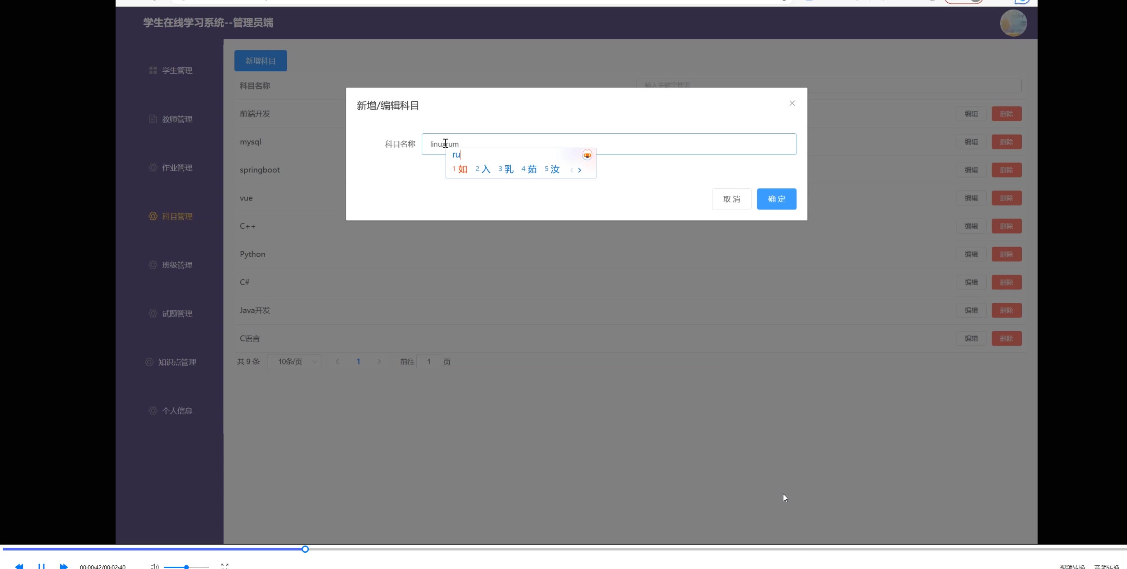Go to next IME candidate page
1127x569 pixels.
(580, 170)
